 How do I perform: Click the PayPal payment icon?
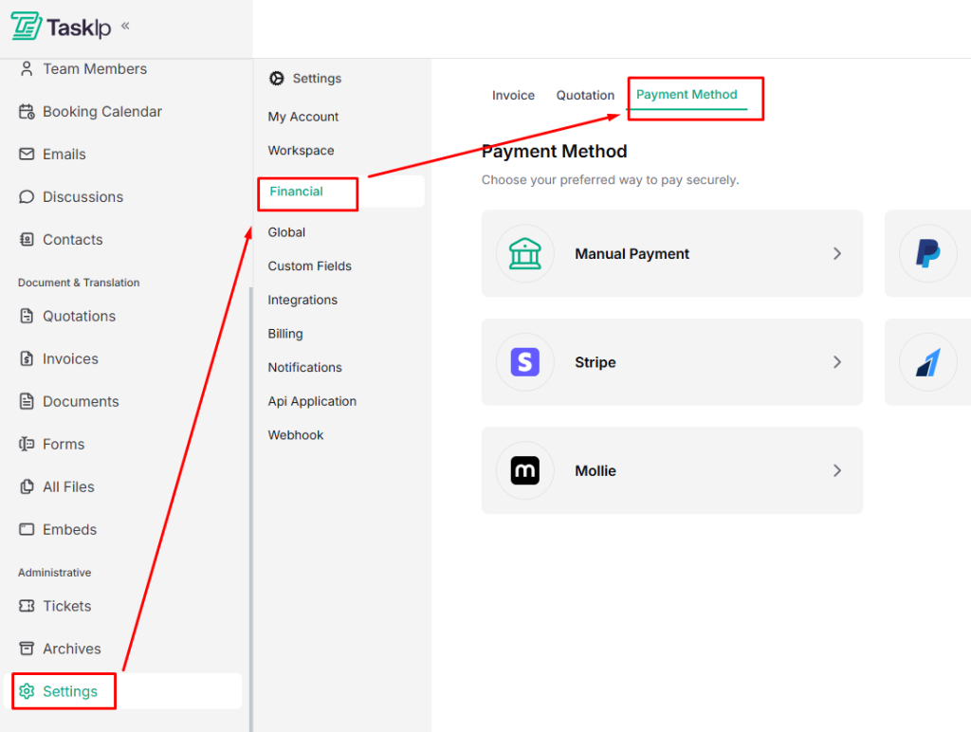927,253
